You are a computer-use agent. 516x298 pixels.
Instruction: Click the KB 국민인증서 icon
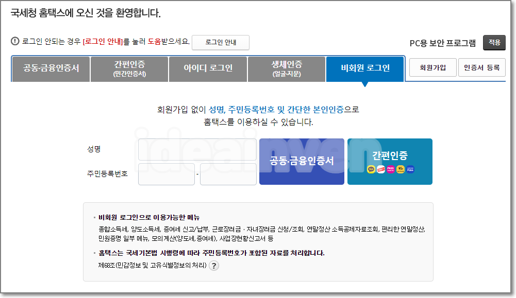(401, 169)
